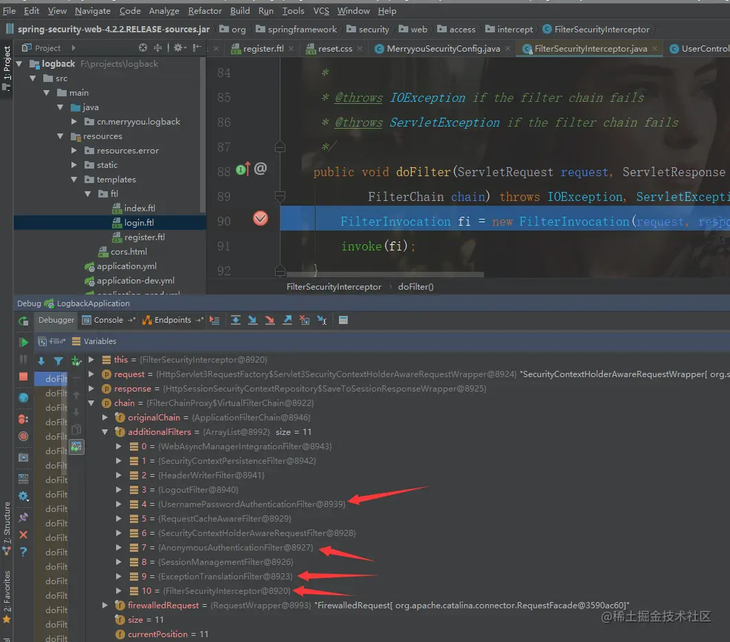The image size is (730, 642).
Task: Stop debugging with red square icon
Action: [x=23, y=376]
